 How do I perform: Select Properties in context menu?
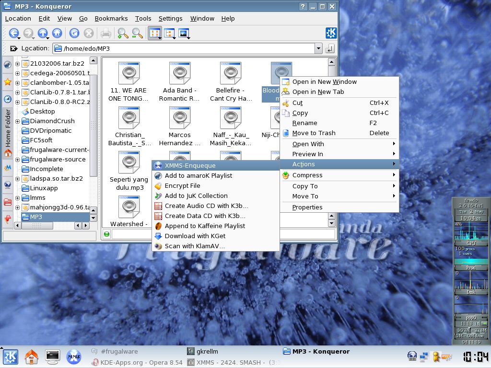click(339, 207)
